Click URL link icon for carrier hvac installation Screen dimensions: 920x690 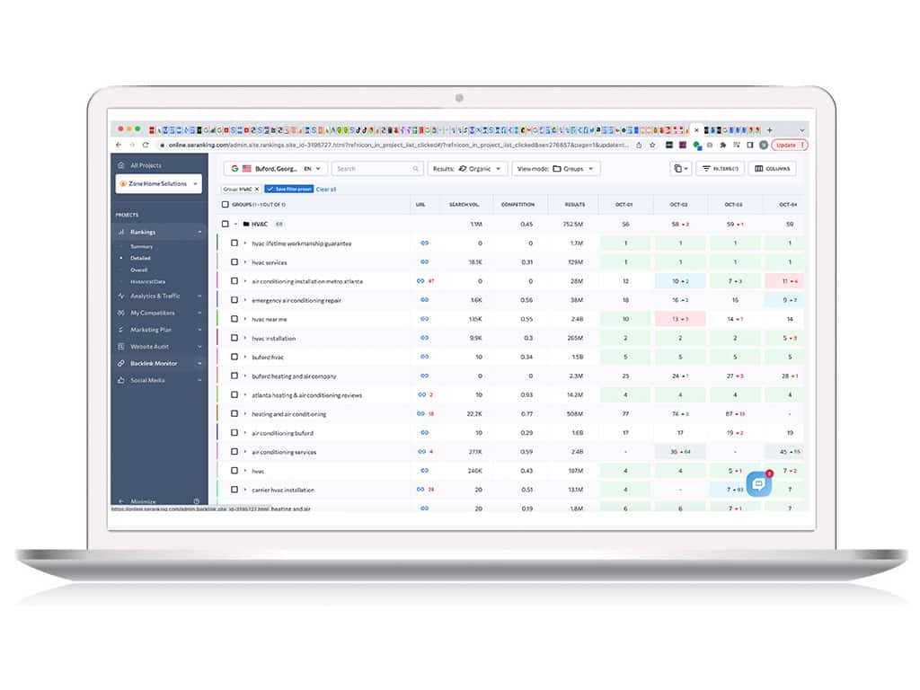pos(420,490)
